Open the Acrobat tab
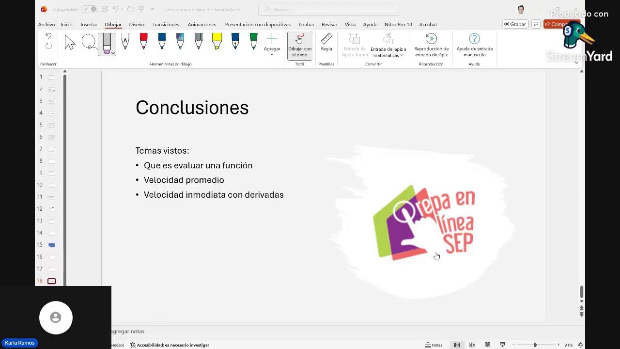This screenshot has height=349, width=620. pyautogui.click(x=428, y=24)
